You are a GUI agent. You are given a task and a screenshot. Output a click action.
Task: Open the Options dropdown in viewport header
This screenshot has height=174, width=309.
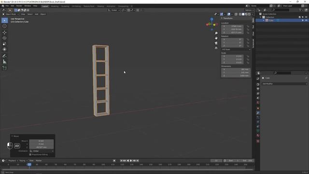(249, 10)
